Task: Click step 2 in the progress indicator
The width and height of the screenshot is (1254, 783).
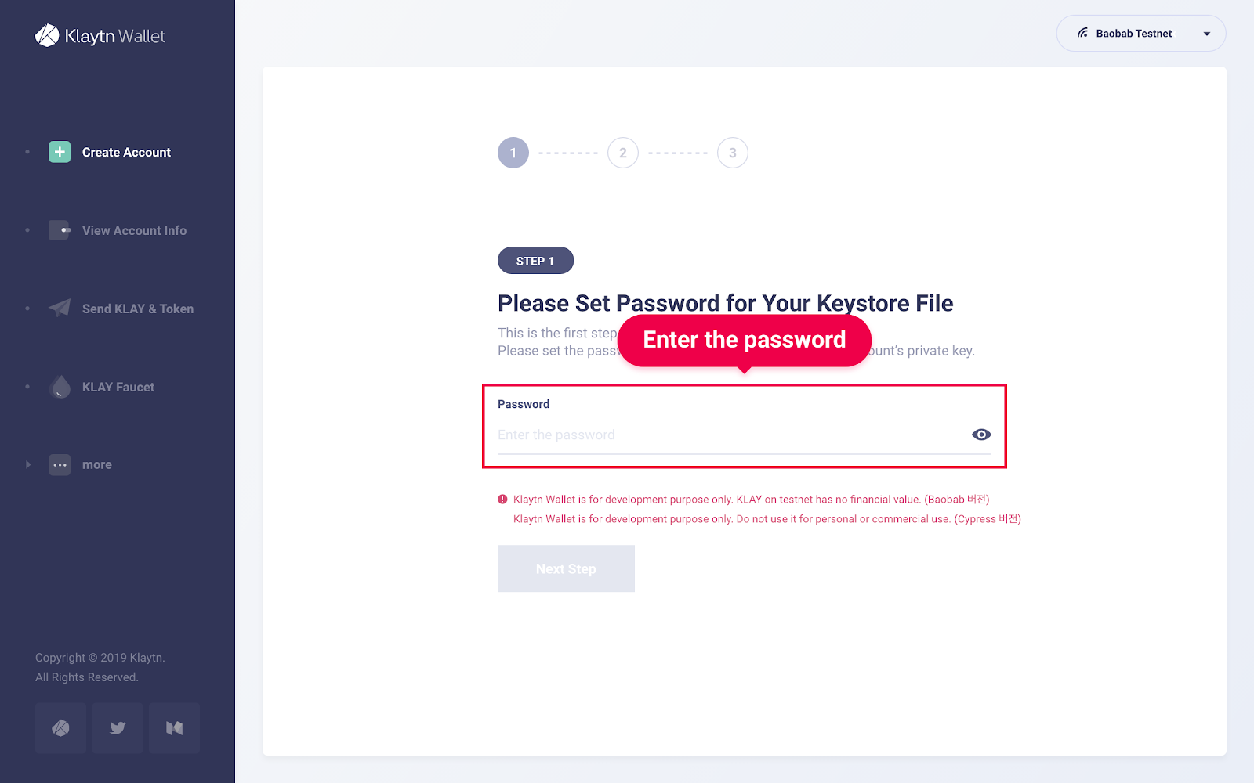Action: point(622,152)
